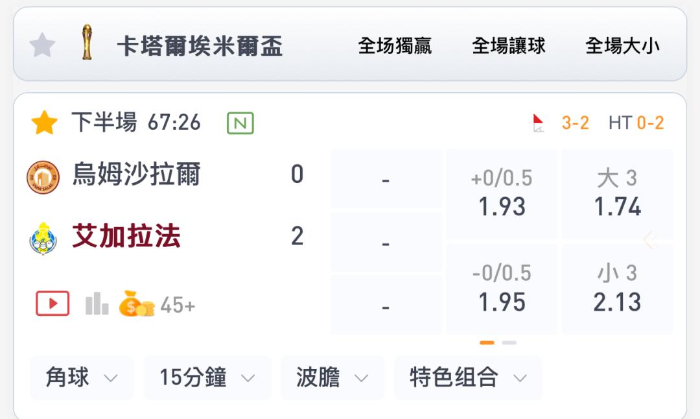Screen dimensions: 700x419
Task: Unfavorite the match using the gold star
Action: [44, 123]
